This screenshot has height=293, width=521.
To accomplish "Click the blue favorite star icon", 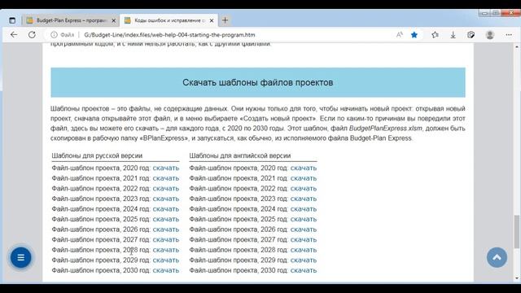I will pos(414,34).
